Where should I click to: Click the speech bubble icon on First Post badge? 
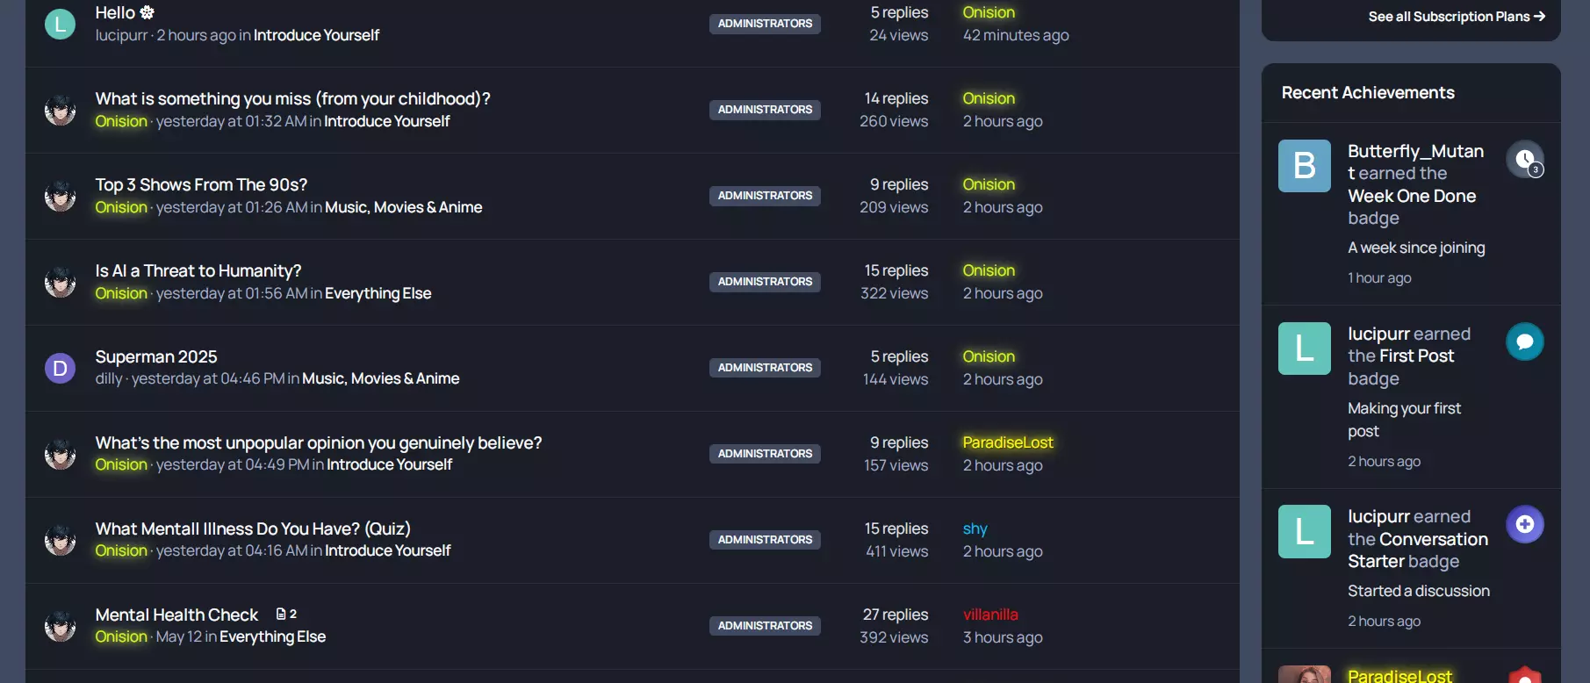[1525, 341]
